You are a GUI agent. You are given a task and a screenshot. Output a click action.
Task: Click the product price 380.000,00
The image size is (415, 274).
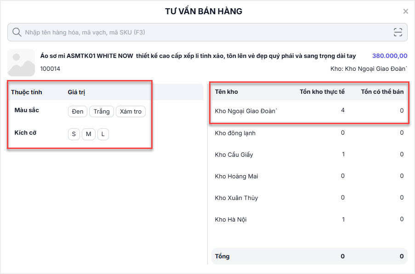point(389,56)
